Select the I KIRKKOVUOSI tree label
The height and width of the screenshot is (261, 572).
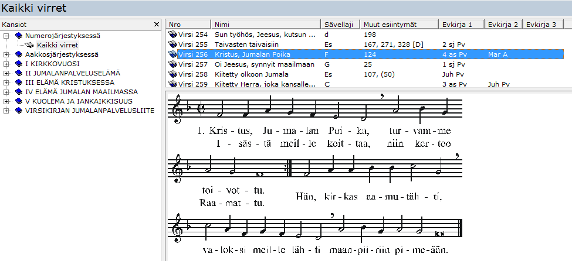(x=52, y=64)
